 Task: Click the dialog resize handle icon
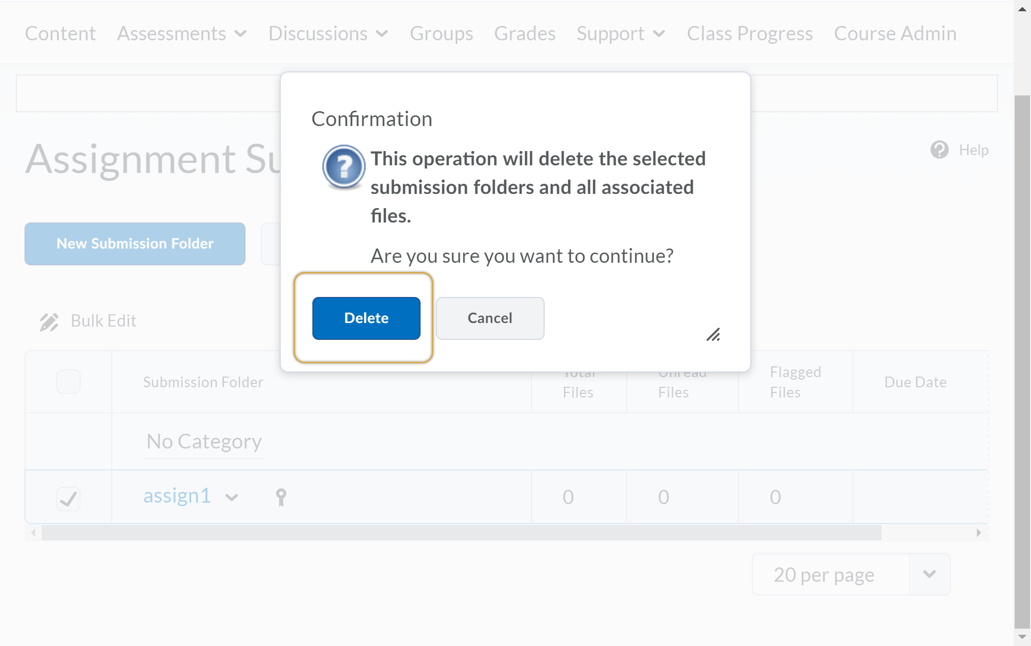coord(713,335)
